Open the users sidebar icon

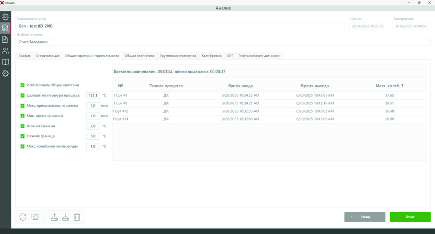click(5, 51)
